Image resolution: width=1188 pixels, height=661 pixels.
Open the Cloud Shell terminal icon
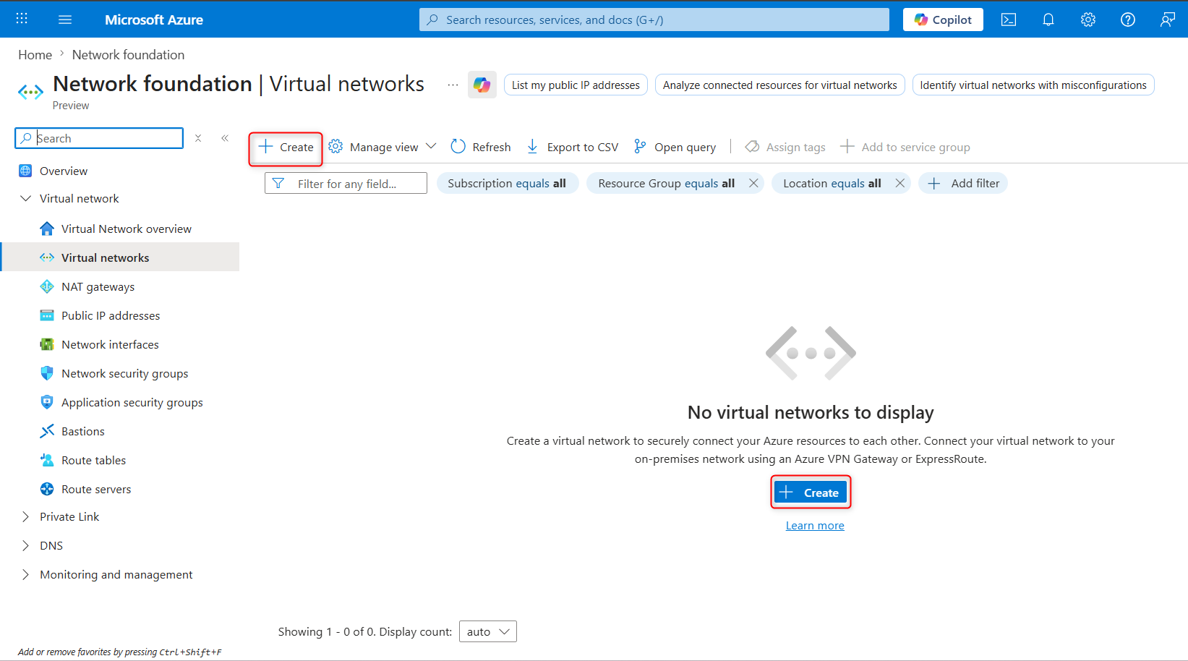click(x=1009, y=20)
